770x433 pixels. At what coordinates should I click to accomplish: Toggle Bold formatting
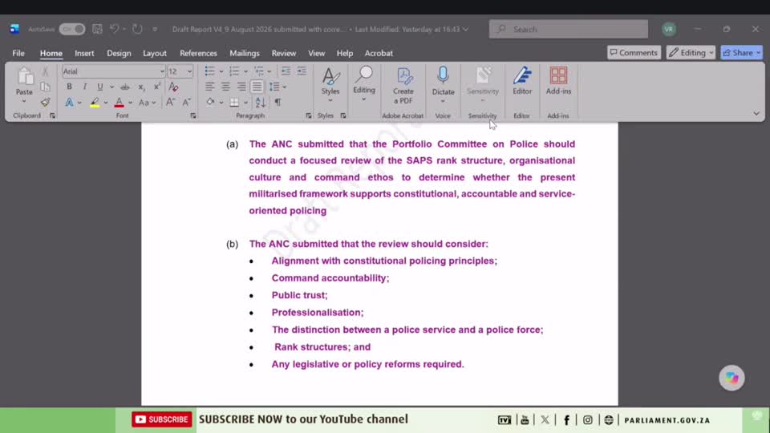pos(69,87)
